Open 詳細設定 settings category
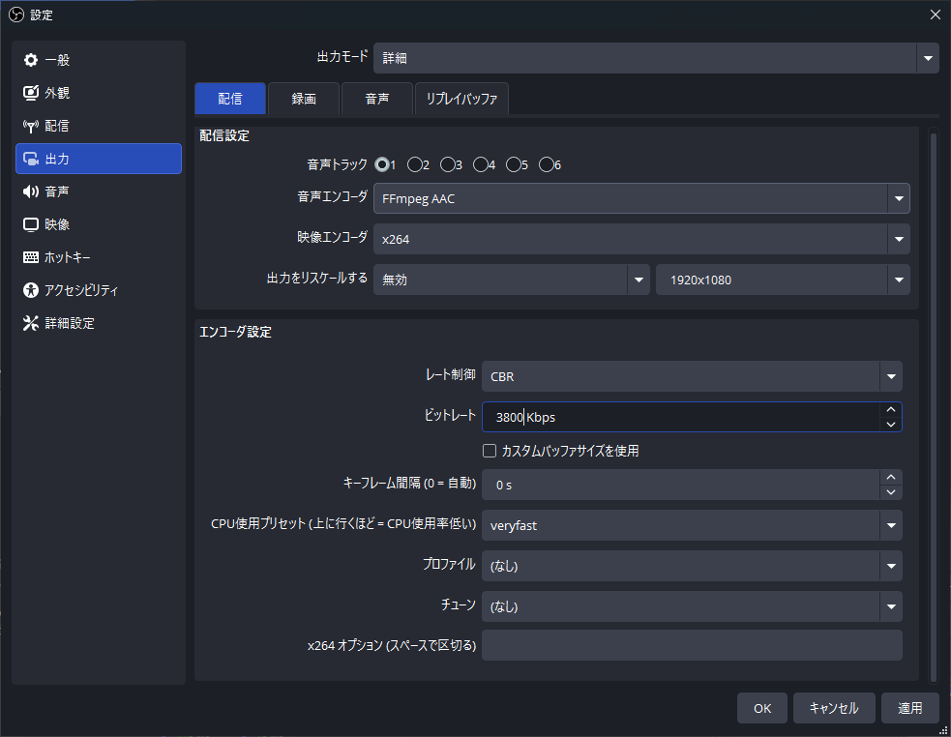Image resolution: width=951 pixels, height=737 pixels. tap(99, 323)
